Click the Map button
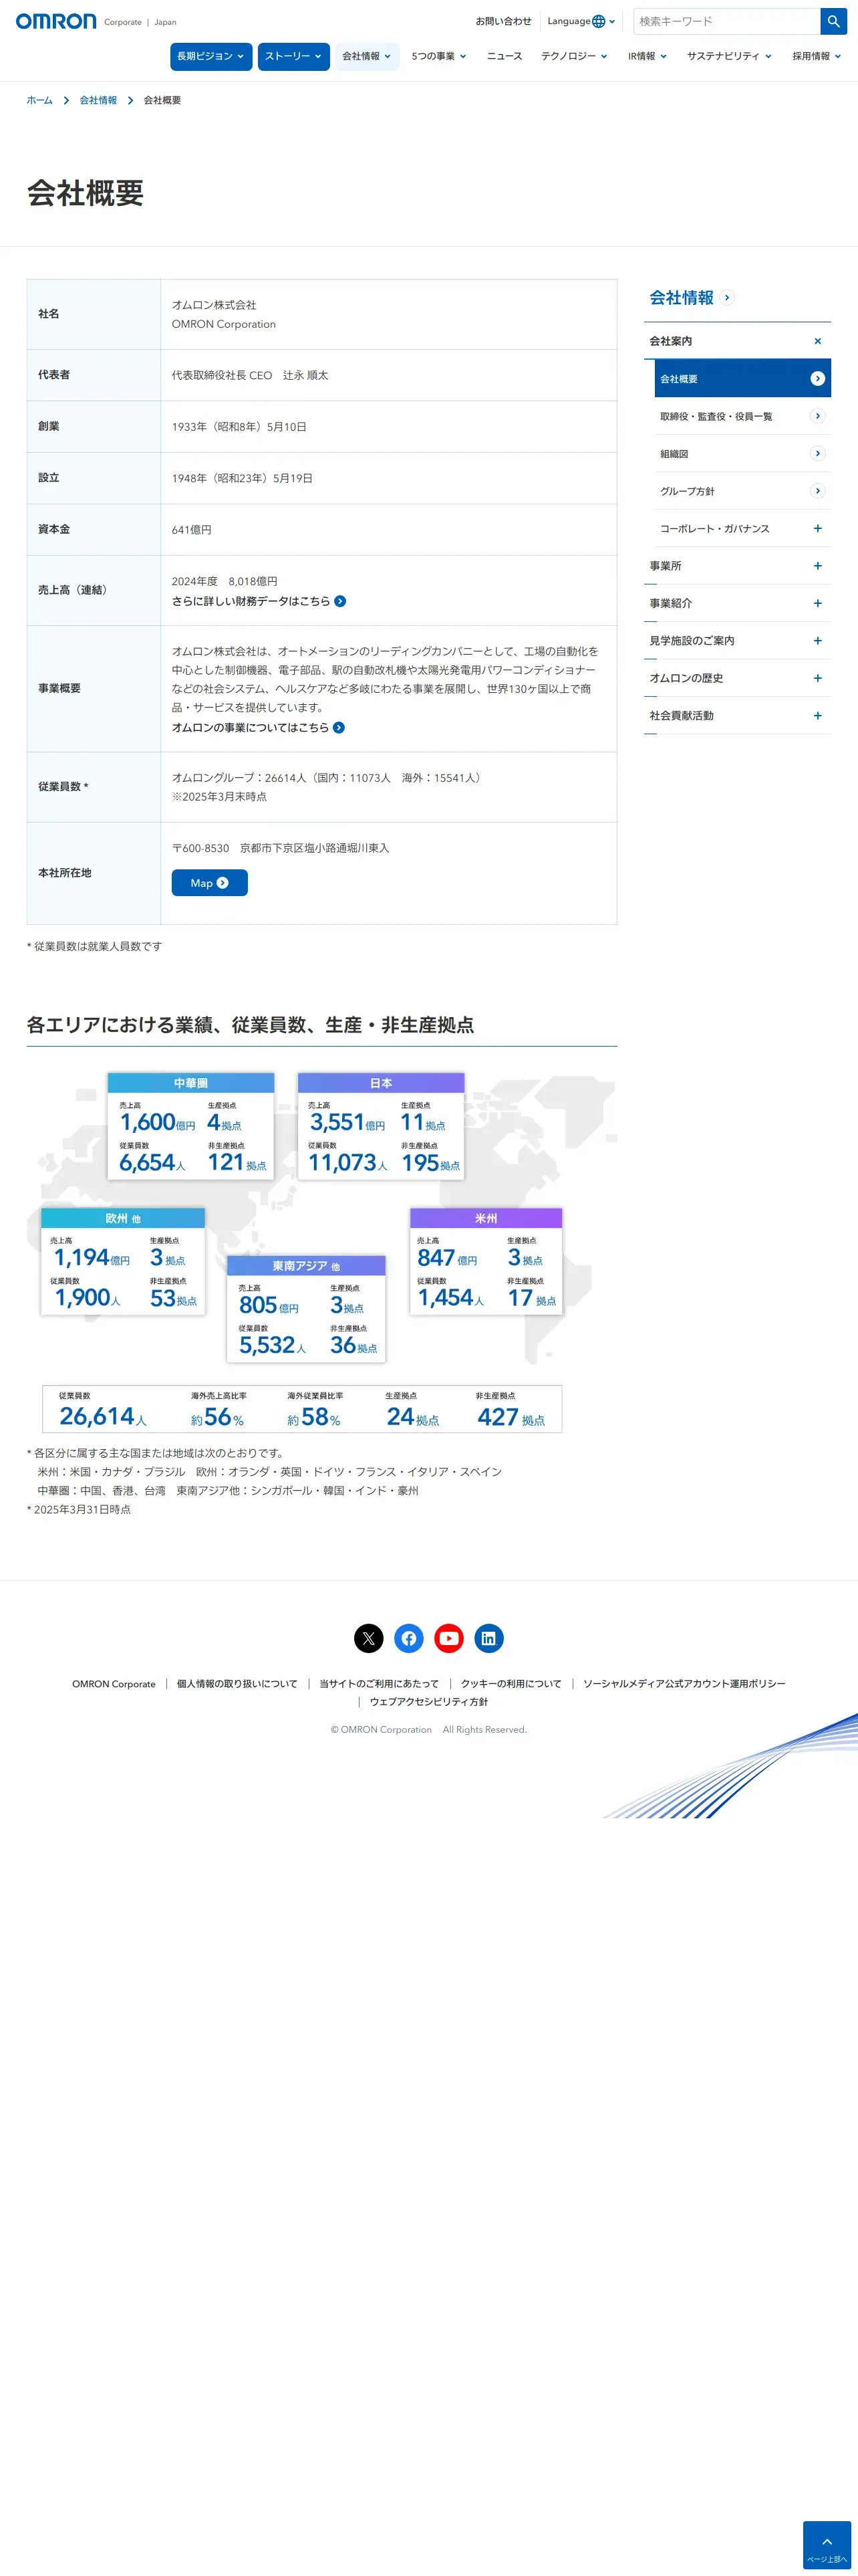This screenshot has width=858, height=2576. click(210, 883)
